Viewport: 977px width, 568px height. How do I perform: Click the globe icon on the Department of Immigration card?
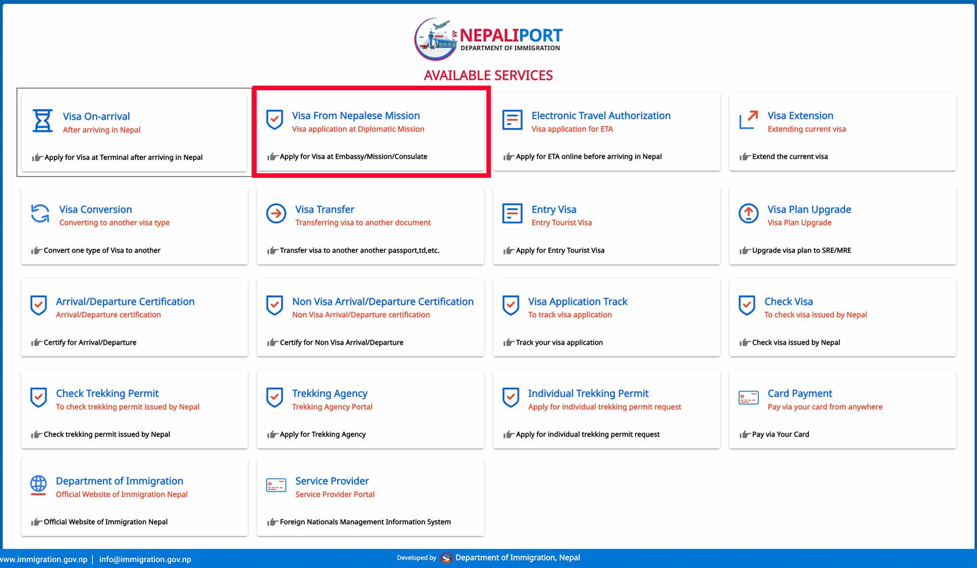pos(38,485)
